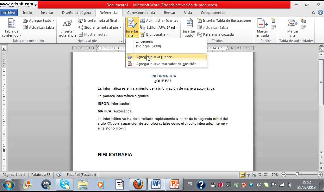This screenshot has height=192, width=324.
Task: Switch to Full Screen Reading view
Action: point(248,175)
